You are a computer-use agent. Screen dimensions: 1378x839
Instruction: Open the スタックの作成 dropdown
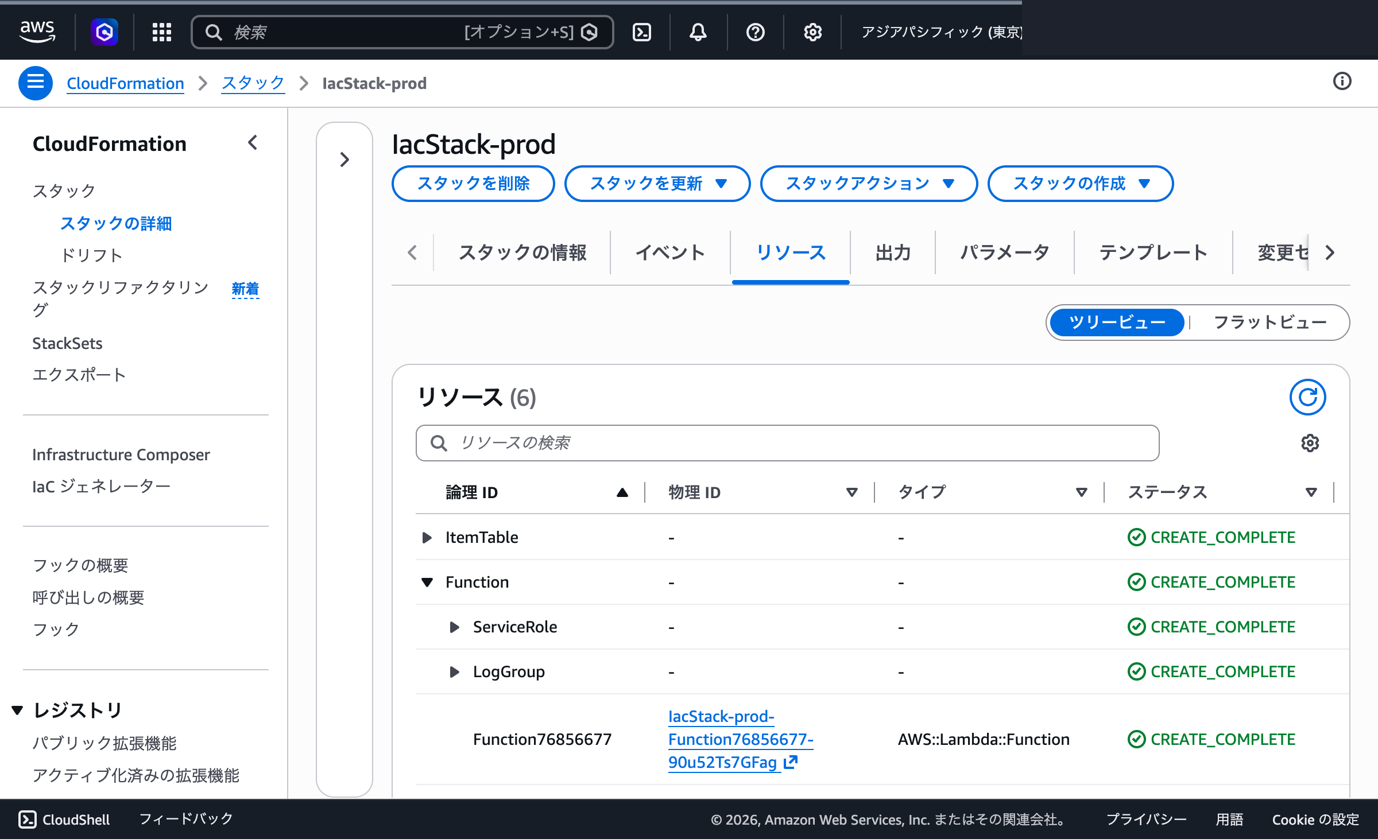[x=1081, y=184]
